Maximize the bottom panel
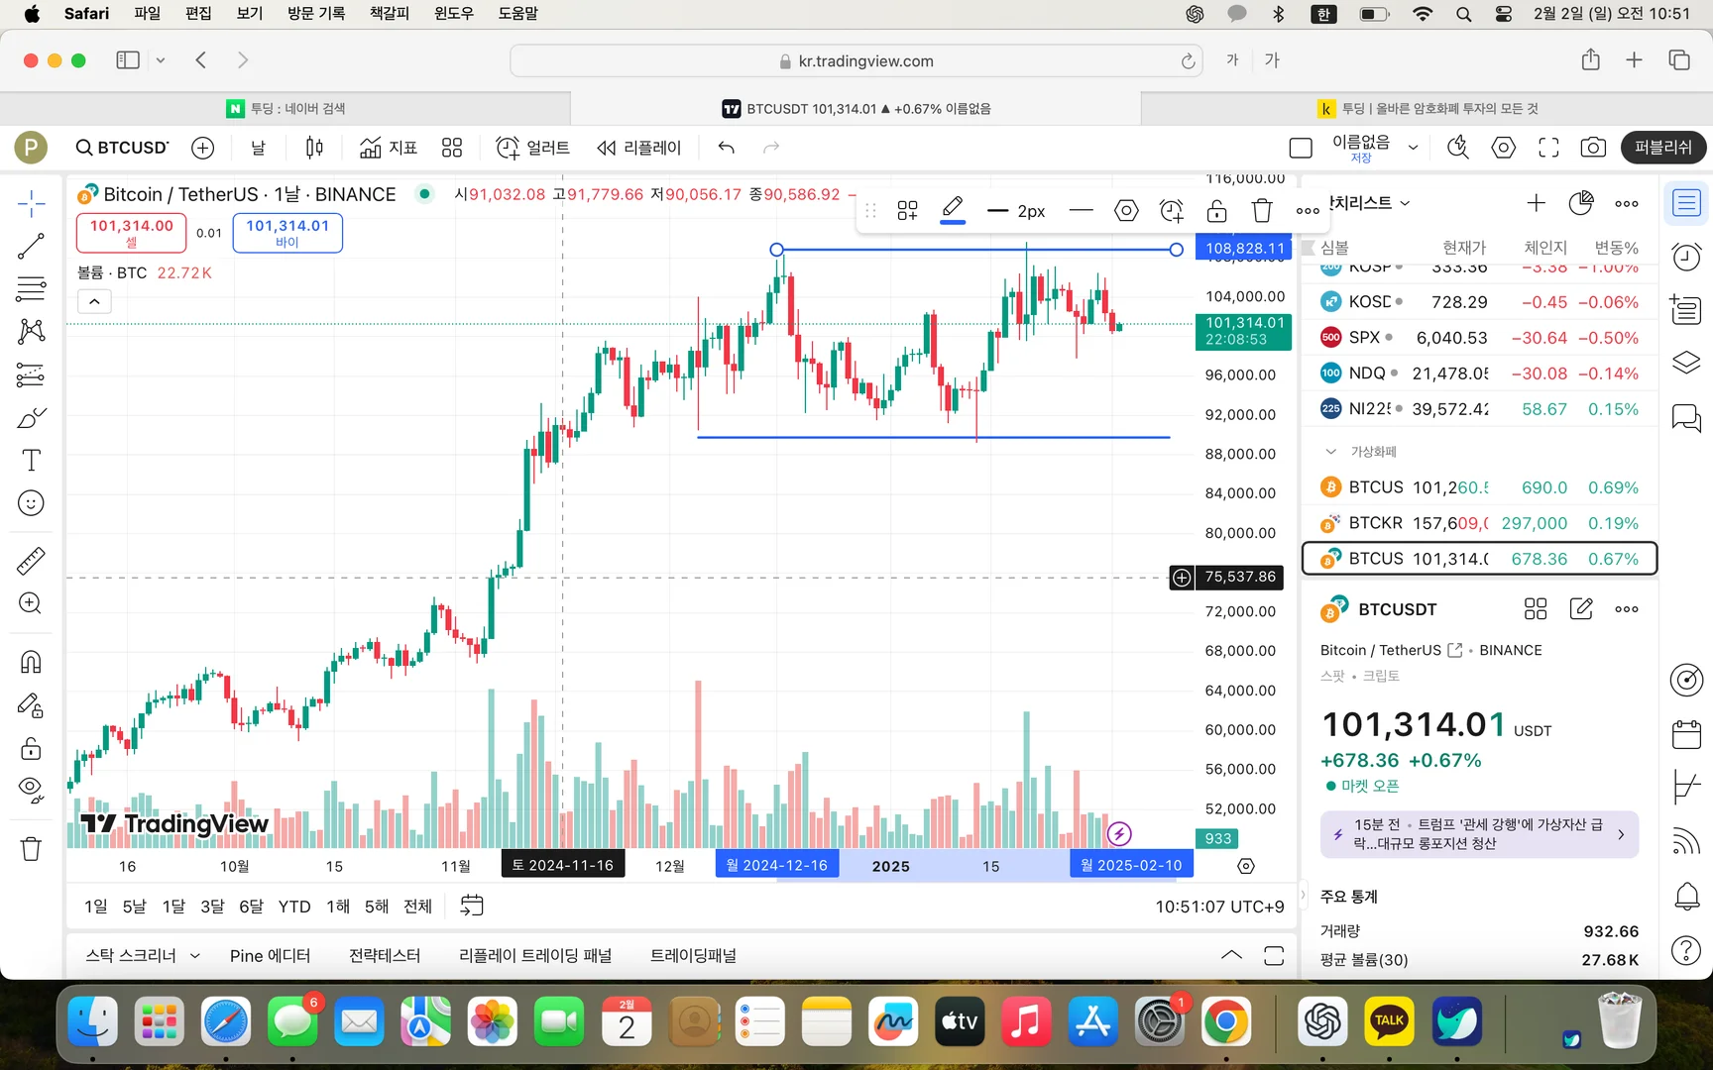Viewport: 1713px width, 1070px height. point(1274,955)
